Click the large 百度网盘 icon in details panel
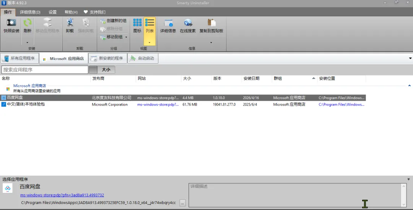413x210 pixels. click(7, 188)
